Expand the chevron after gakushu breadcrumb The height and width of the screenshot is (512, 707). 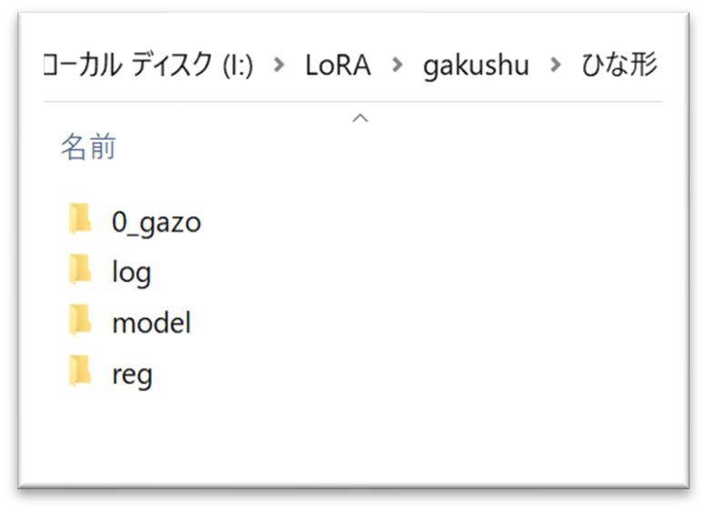click(x=555, y=65)
